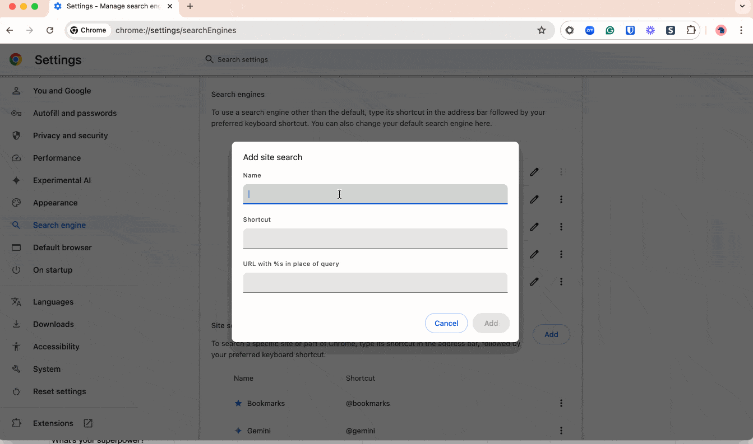Select the Settings - Manage search engines tab
This screenshot has width=753, height=444.
114,6
